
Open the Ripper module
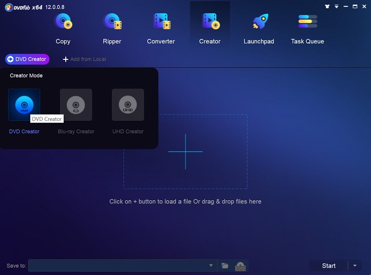(112, 29)
